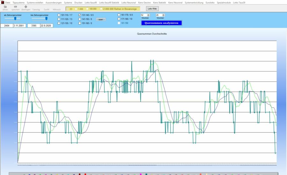Open the Keno Gewinn menu
The width and height of the screenshot is (287, 175).
(144, 3)
